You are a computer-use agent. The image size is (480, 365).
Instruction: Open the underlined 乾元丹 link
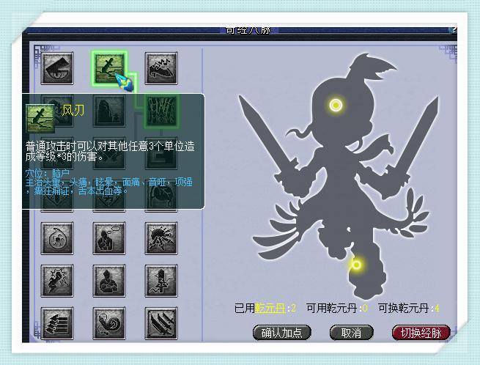coord(270,308)
